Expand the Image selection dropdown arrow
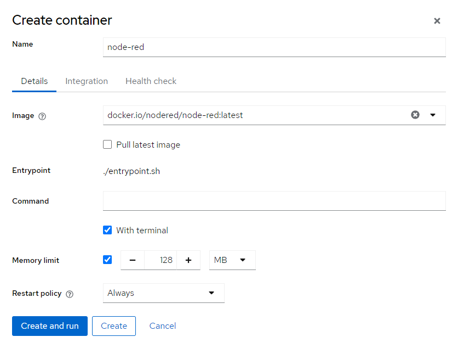This screenshot has width=458, height=348. pyautogui.click(x=433, y=115)
